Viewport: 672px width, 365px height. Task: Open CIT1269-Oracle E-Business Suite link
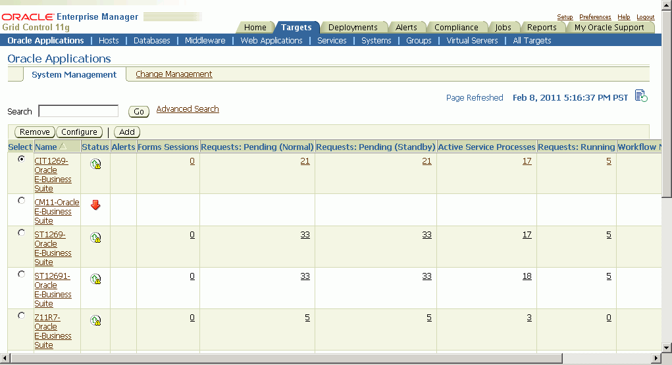[53, 174]
